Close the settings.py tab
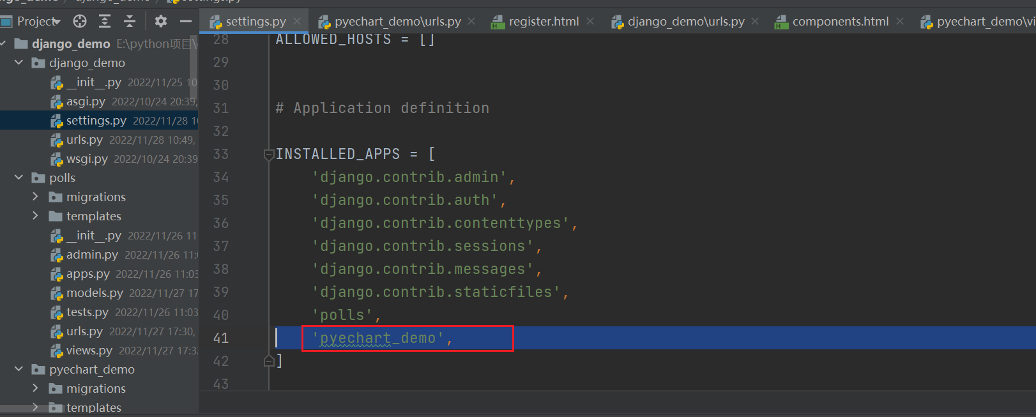This screenshot has height=417, width=1036. pyautogui.click(x=297, y=21)
